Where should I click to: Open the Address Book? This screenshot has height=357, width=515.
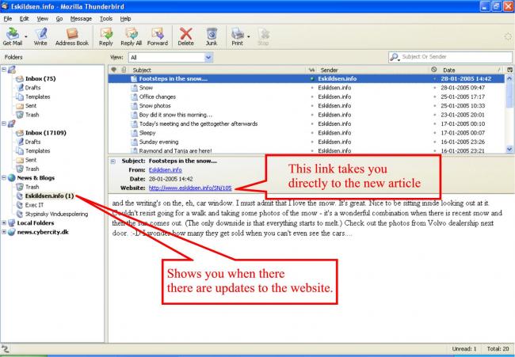pyautogui.click(x=72, y=36)
